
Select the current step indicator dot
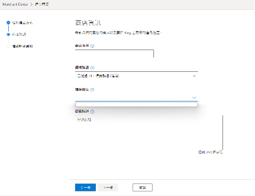(x=8, y=34)
